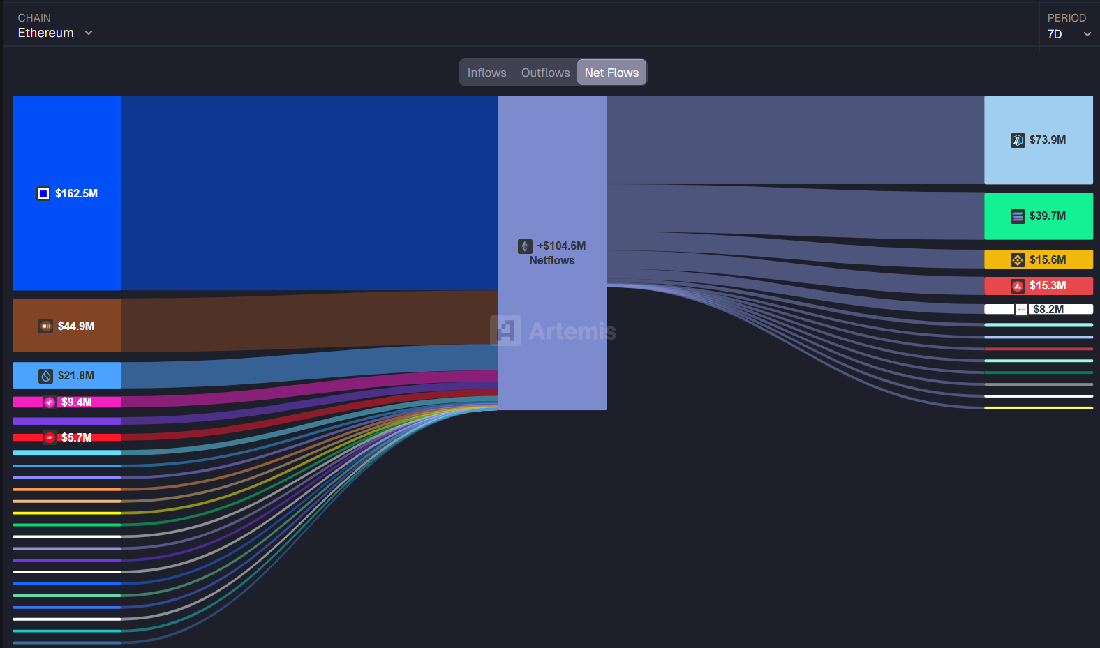Screen dimensions: 1100x648
Task: Click the $15.3M value label
Action: [x=1048, y=286]
